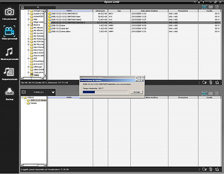Delete selected item in top PC pane
Screen dimensions: 224x174
click(211, 82)
